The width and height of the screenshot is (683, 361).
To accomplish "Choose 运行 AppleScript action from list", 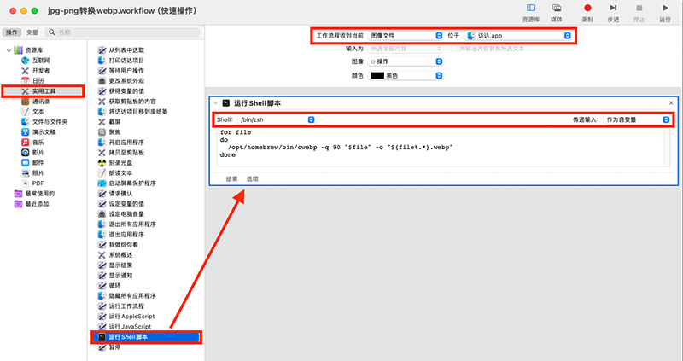I will (130, 316).
